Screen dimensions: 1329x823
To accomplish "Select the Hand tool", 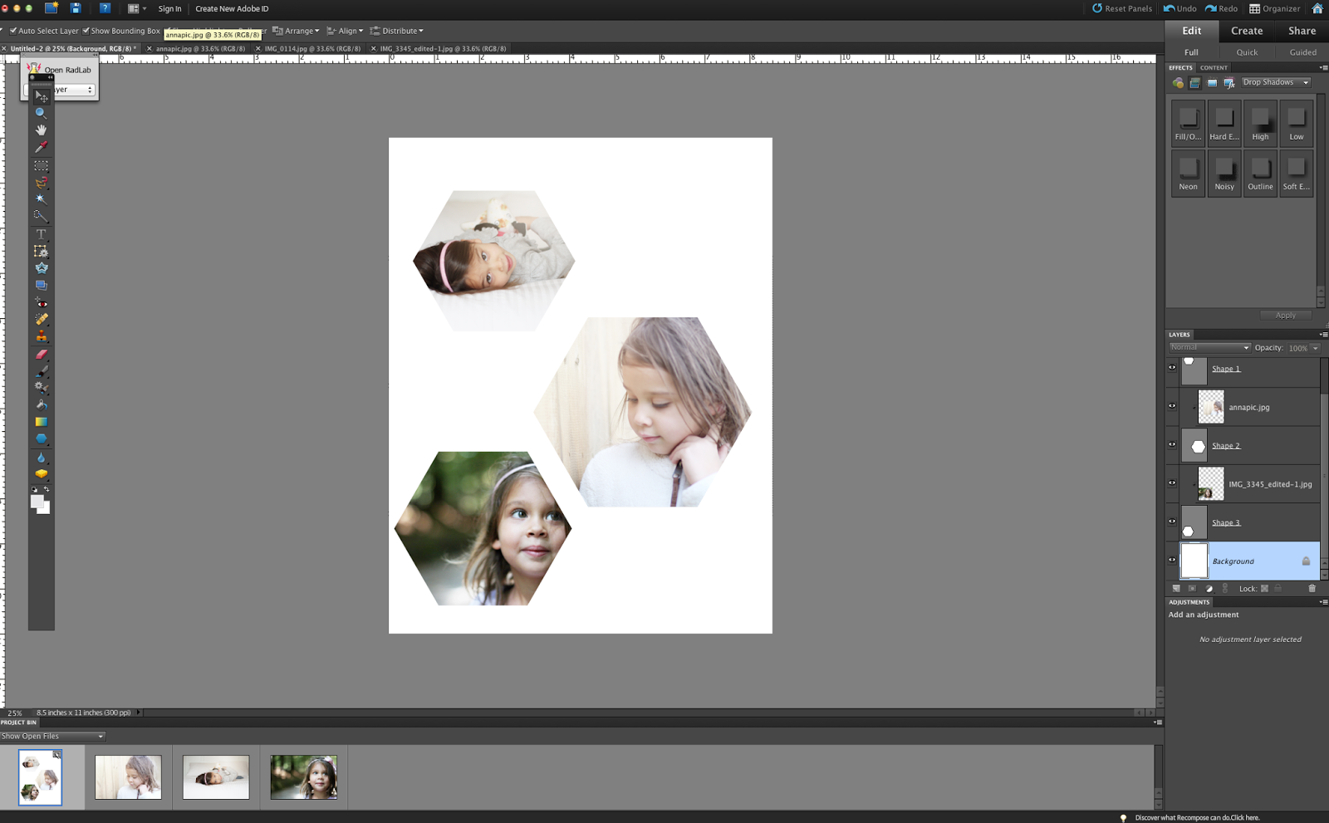I will point(41,129).
